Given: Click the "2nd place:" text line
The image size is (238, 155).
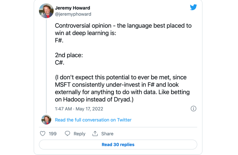Looking at the screenshot, I should pyautogui.click(x=69, y=55).
